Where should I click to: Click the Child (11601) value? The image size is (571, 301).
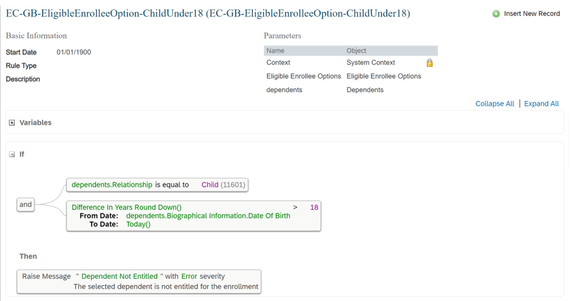pos(223,185)
